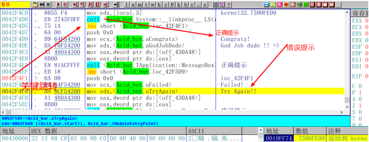369x142 pixels.
Task: Select the push 0x0 line at 0042F4D7
Action: click(x=100, y=33)
